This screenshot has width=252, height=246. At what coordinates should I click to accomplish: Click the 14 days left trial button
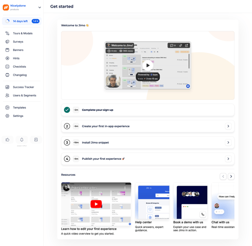[22, 21]
